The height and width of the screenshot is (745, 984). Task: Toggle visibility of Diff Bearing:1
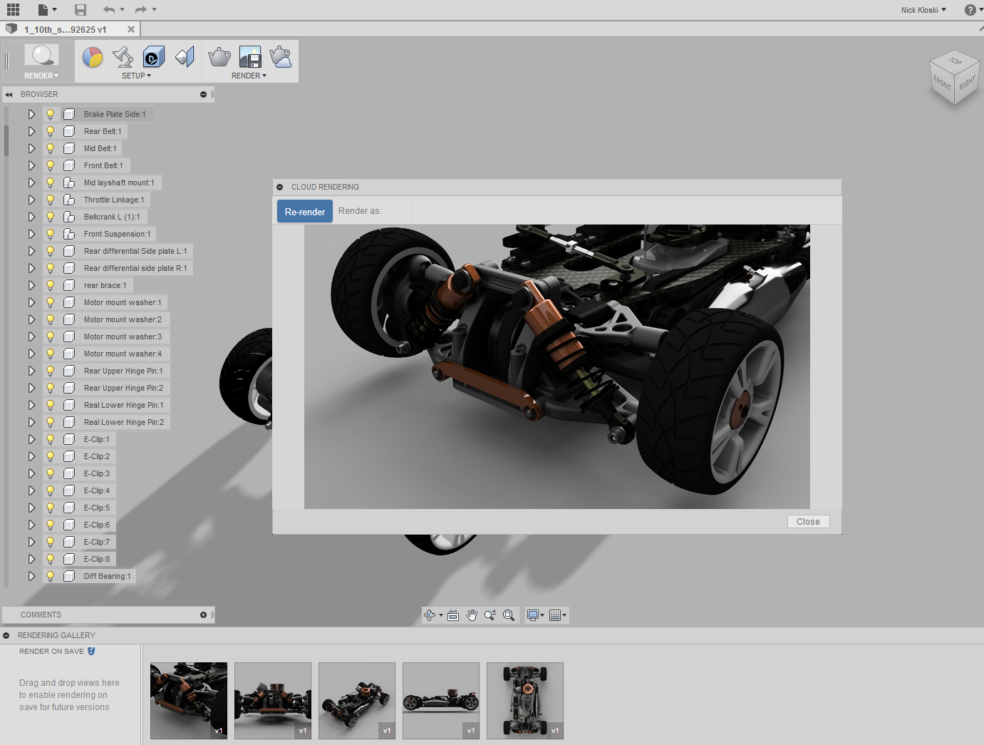(x=51, y=576)
